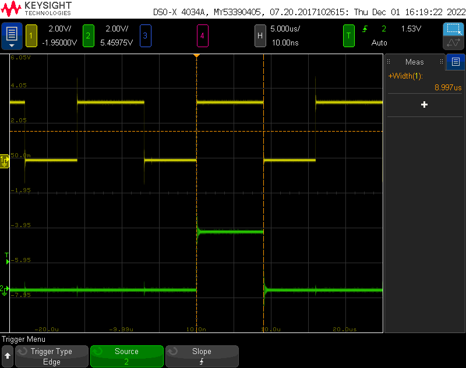The image size is (466, 368).
Task: Open the Trigger Type Edge softkey
Action: pyautogui.click(x=51, y=356)
